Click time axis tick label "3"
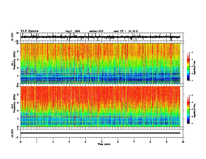 (69, 142)
